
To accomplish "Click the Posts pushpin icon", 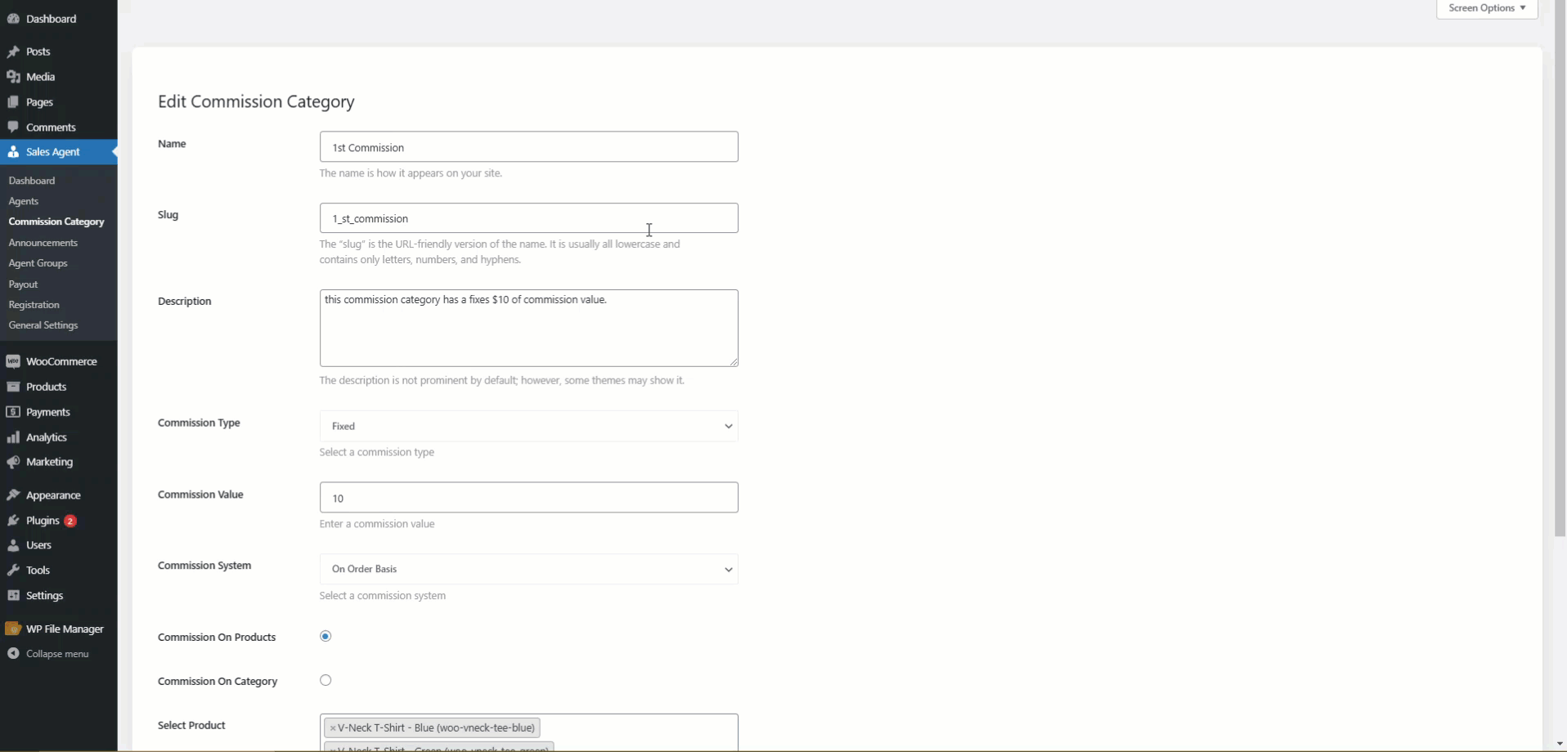I will (x=13, y=51).
